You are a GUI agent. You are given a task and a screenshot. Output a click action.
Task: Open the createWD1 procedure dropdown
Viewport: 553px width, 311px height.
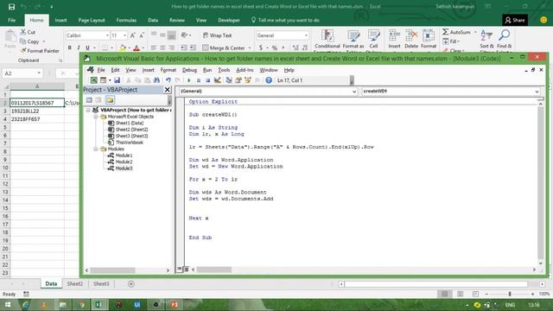point(537,92)
